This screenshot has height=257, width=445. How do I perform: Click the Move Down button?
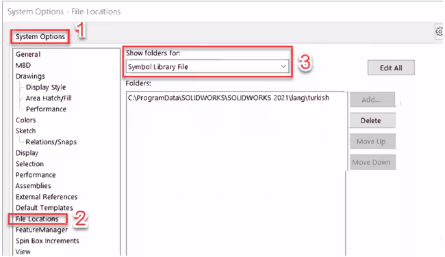372,163
